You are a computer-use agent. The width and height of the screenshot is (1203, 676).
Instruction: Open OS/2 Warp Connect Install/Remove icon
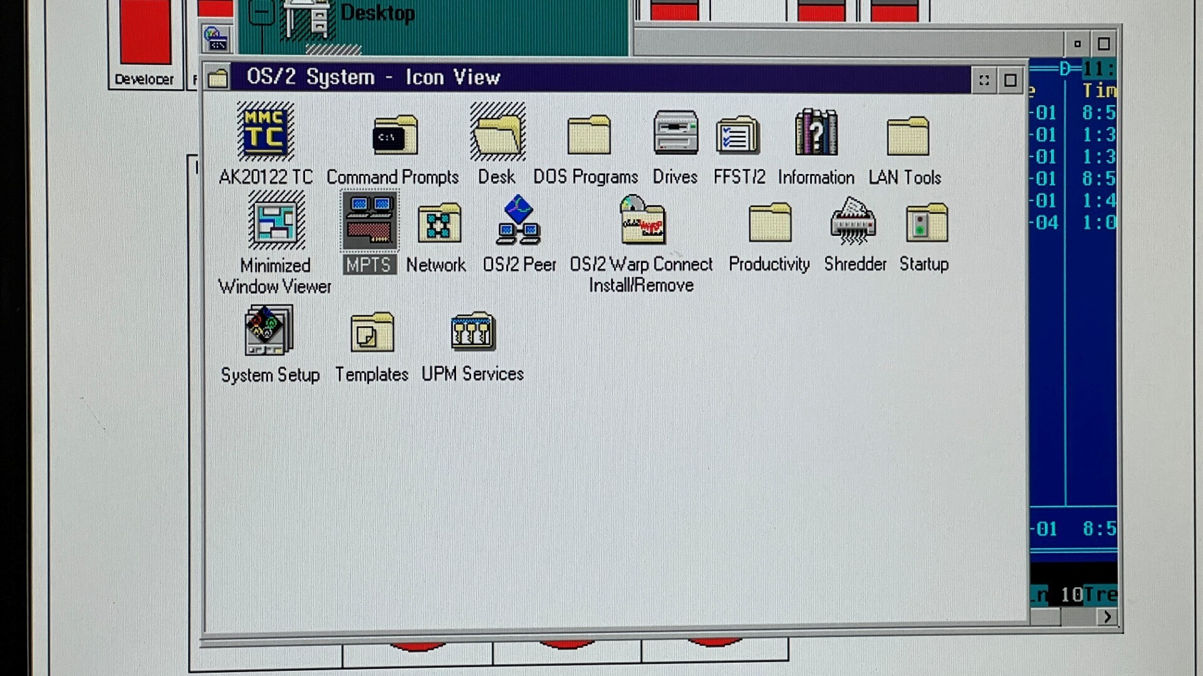(x=642, y=220)
